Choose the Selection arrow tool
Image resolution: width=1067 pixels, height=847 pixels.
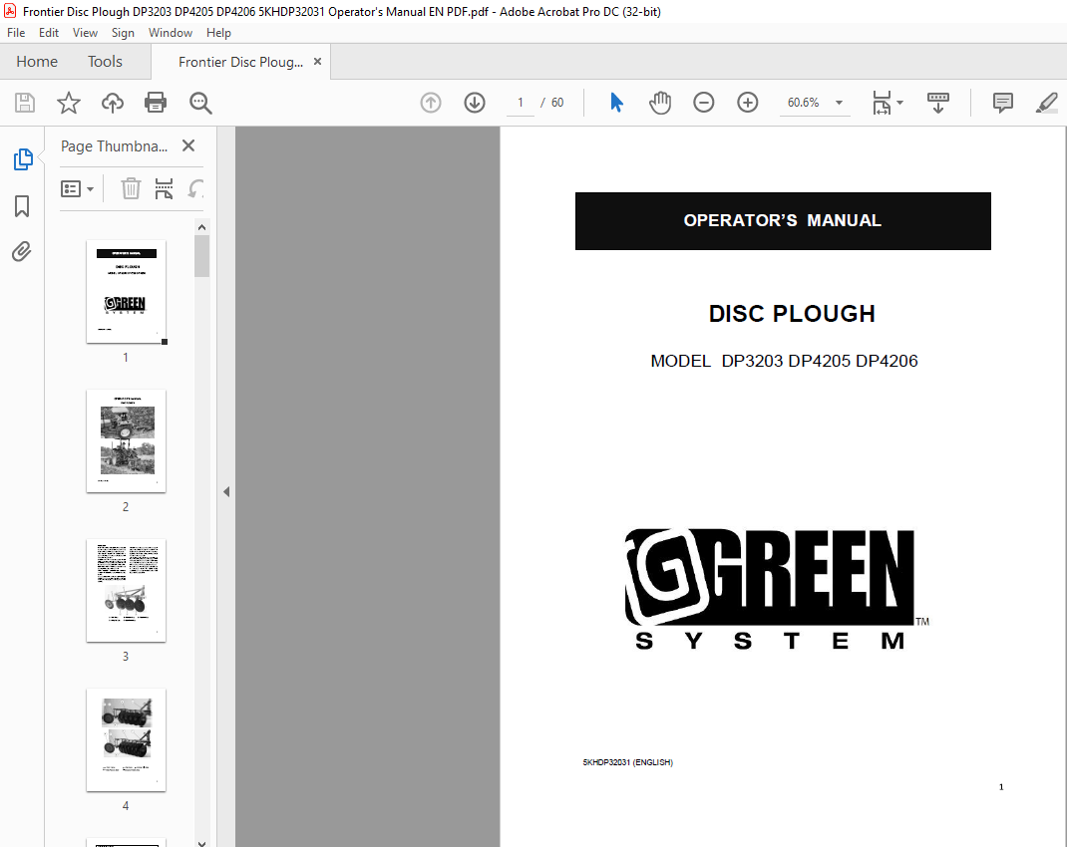click(616, 103)
